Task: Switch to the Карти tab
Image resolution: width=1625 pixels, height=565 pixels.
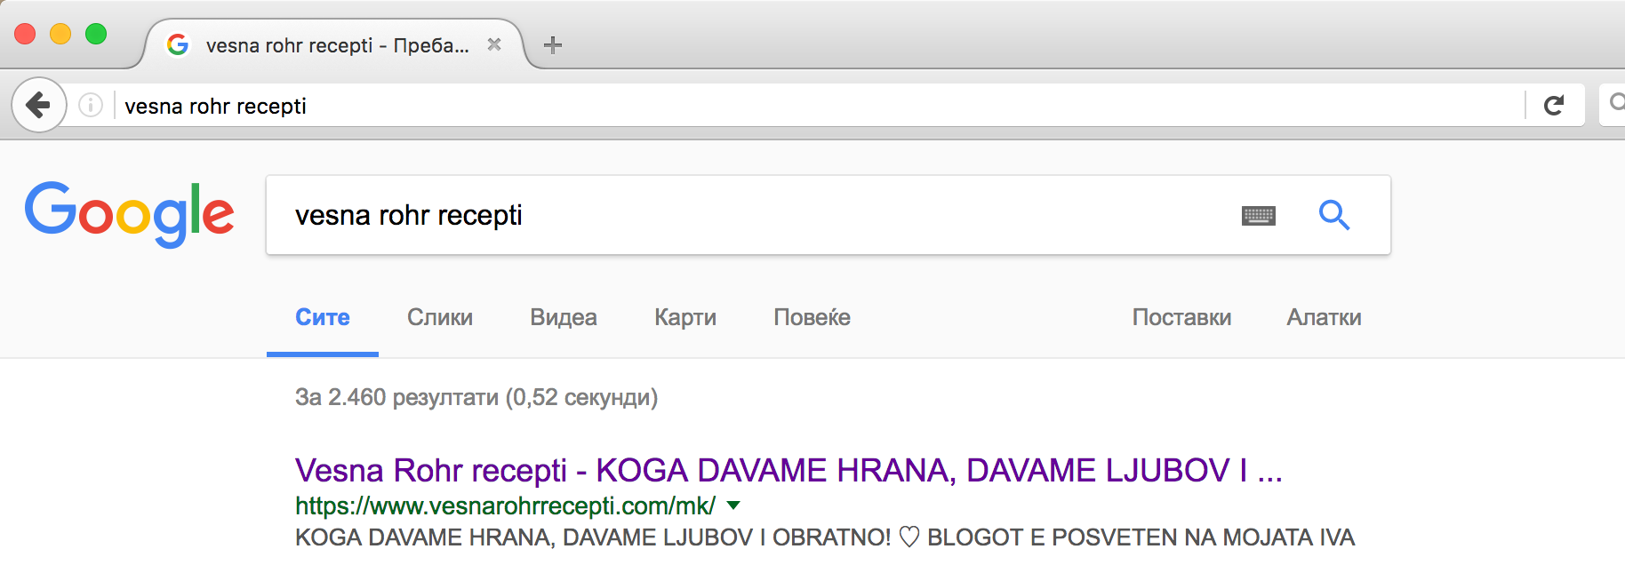Action: point(685,317)
